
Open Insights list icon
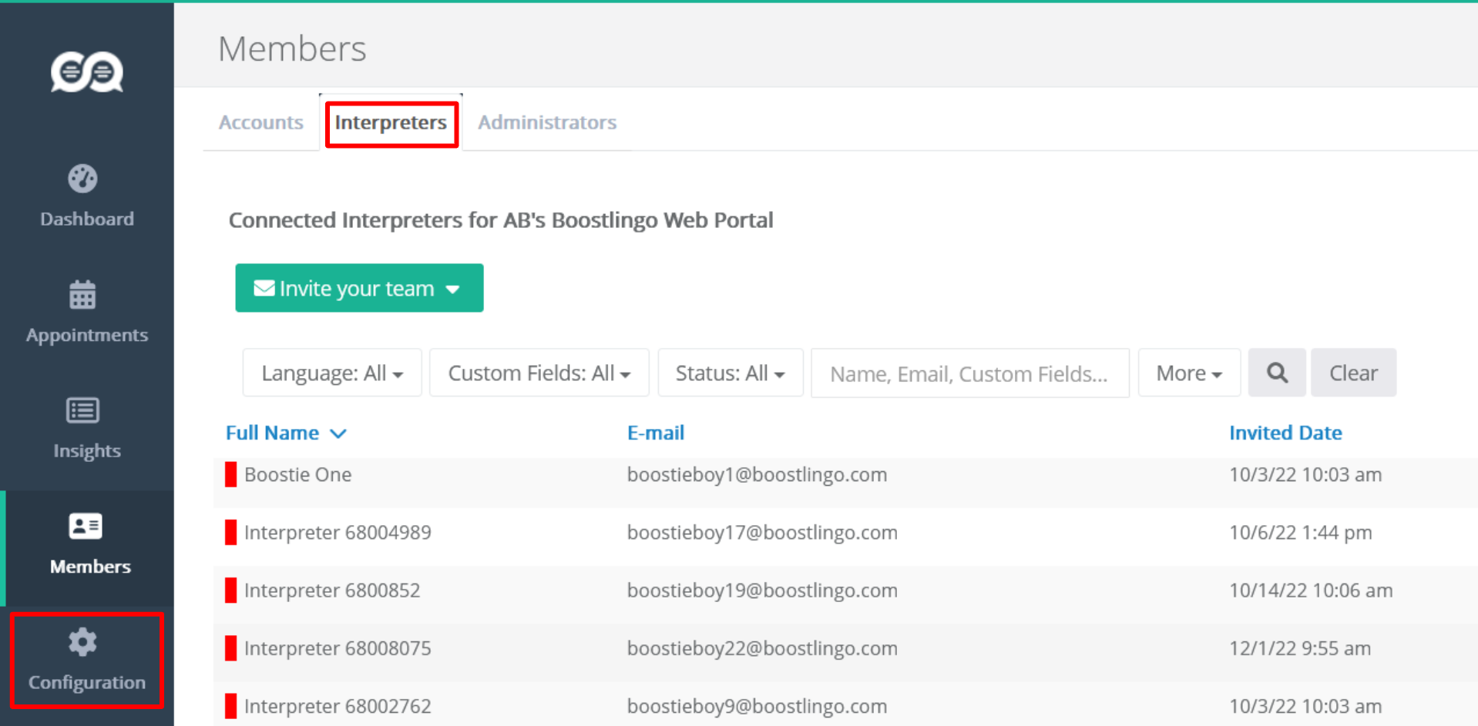(82, 410)
